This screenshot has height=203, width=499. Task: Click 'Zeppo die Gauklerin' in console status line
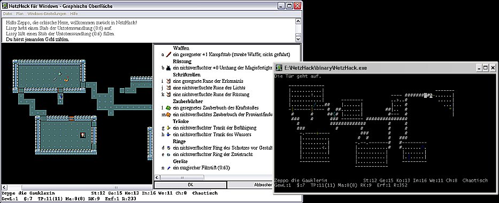click(301, 180)
